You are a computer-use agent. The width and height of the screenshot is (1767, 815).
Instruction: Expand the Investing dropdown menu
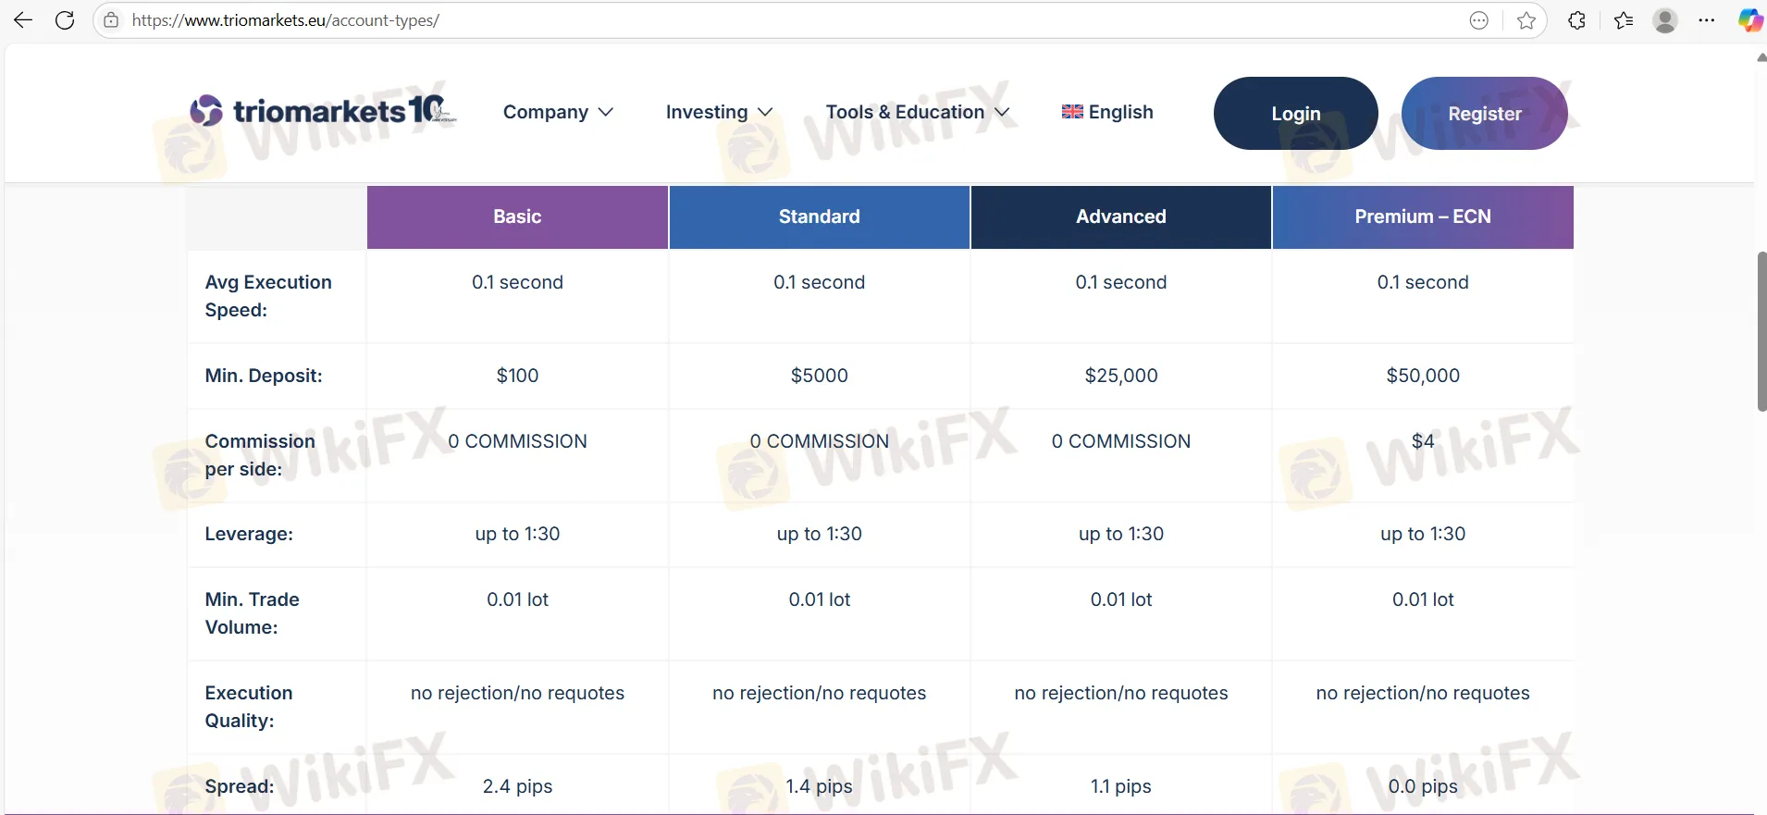point(719,112)
